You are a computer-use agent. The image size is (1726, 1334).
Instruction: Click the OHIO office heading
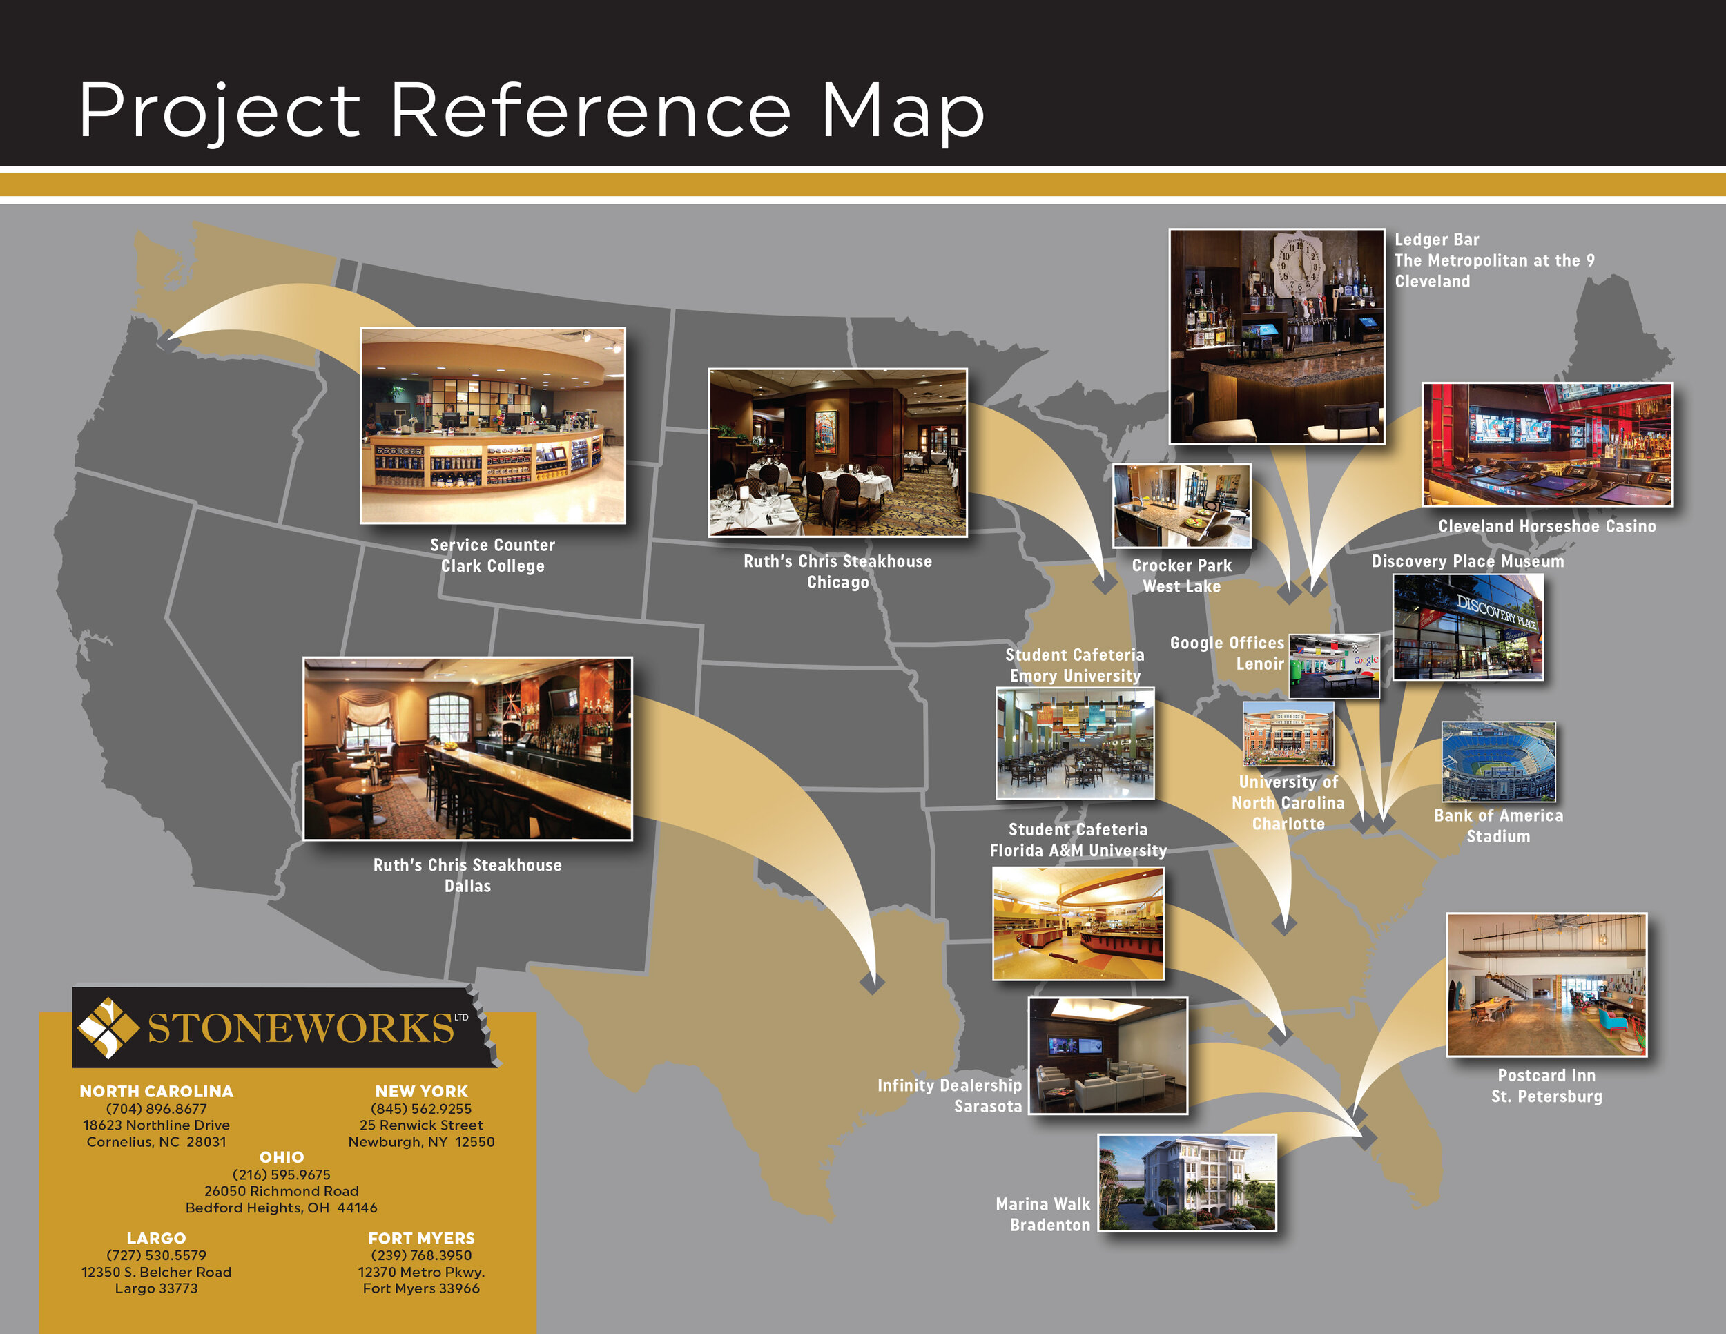(x=282, y=1157)
